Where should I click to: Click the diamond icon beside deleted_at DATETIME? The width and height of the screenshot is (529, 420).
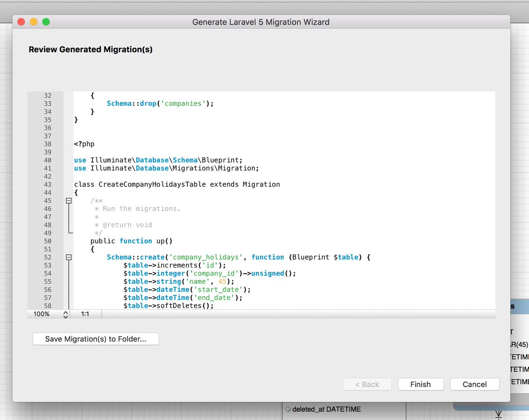click(x=287, y=409)
